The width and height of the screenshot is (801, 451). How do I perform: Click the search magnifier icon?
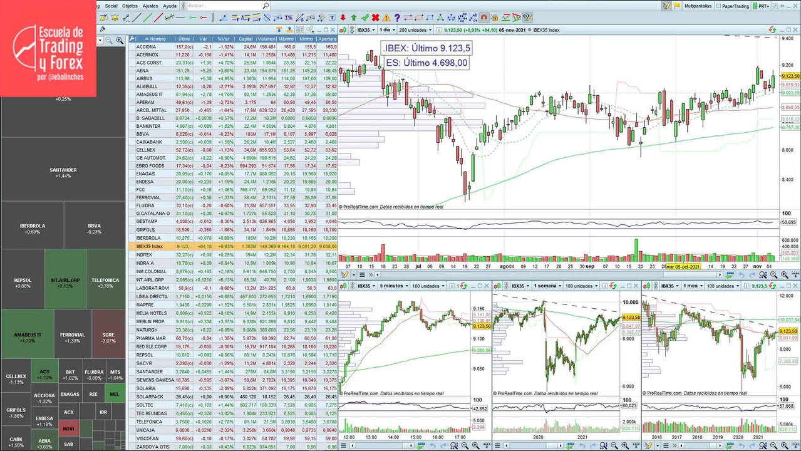point(266,6)
